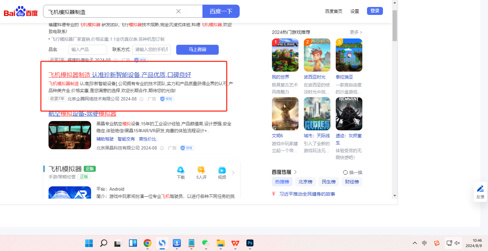Open the 设置 menu
The height and width of the screenshot is (251, 488).
(355, 11)
